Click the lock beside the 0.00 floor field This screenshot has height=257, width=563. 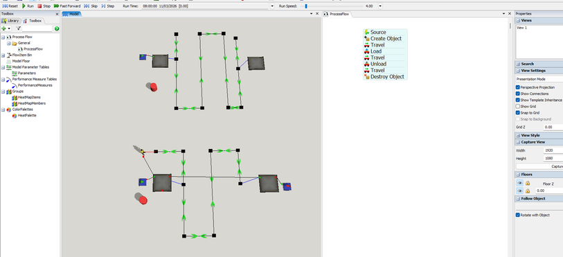coord(528,191)
